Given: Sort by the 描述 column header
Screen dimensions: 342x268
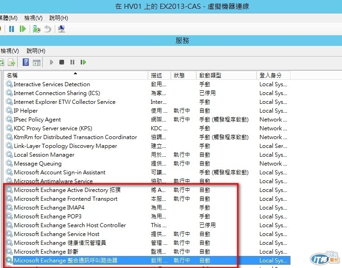Looking at the screenshot, I should [159, 76].
